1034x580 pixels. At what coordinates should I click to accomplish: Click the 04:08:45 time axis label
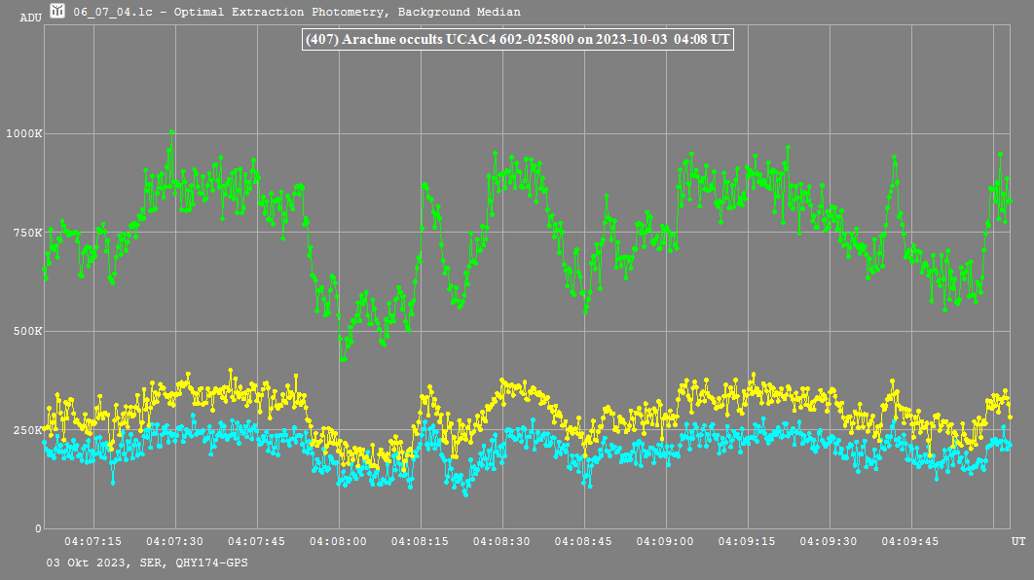tap(584, 540)
